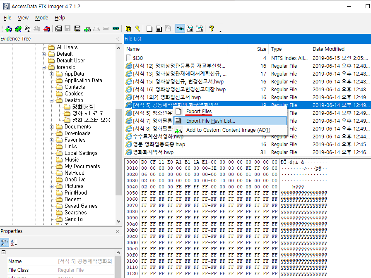Screen dimensions: 371x278
Task: Click the Capture Memory toolbar icon
Action: 116,29
